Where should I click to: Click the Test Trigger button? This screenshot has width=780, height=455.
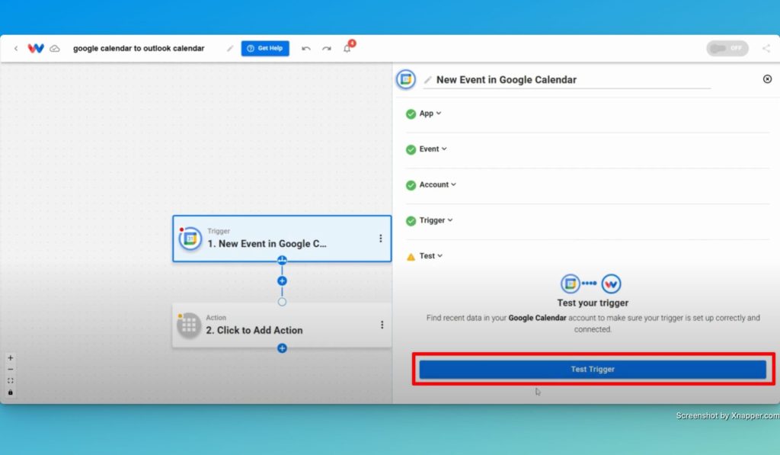[x=593, y=370]
